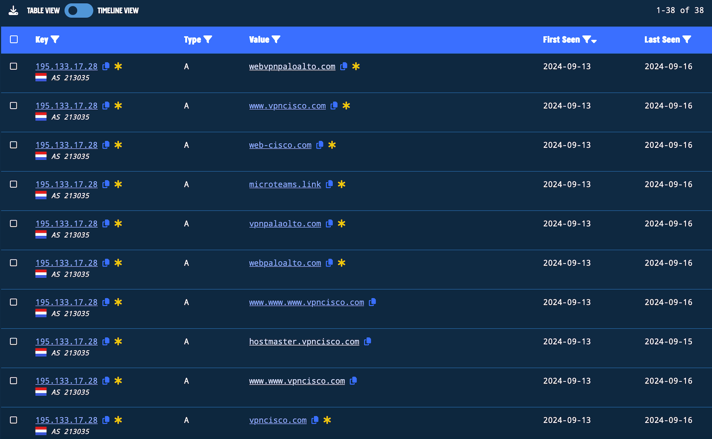Open the First Seen column filter

586,39
